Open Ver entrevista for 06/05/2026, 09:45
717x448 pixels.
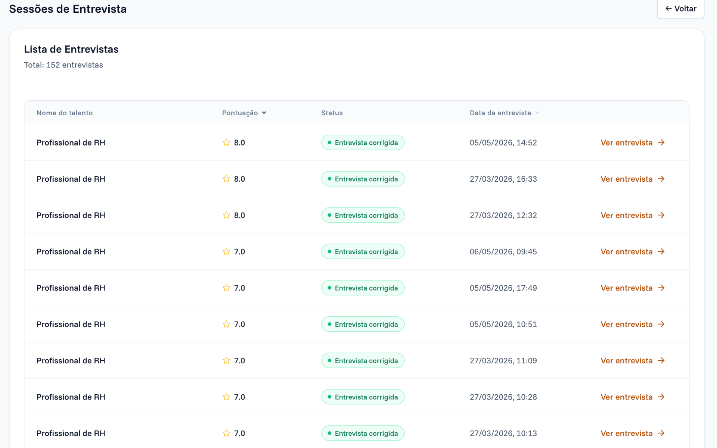pyautogui.click(x=633, y=252)
